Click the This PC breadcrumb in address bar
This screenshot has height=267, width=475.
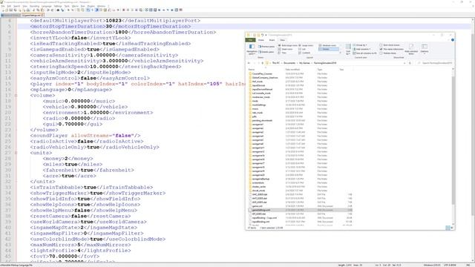[275, 63]
